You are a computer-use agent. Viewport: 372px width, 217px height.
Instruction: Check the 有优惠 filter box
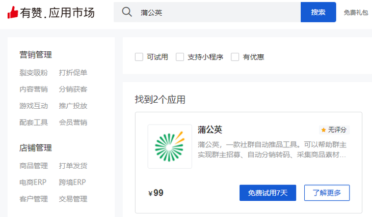tap(235, 57)
